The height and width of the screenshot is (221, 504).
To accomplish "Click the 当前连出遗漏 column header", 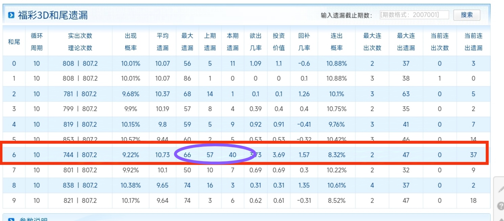I will point(473,42).
